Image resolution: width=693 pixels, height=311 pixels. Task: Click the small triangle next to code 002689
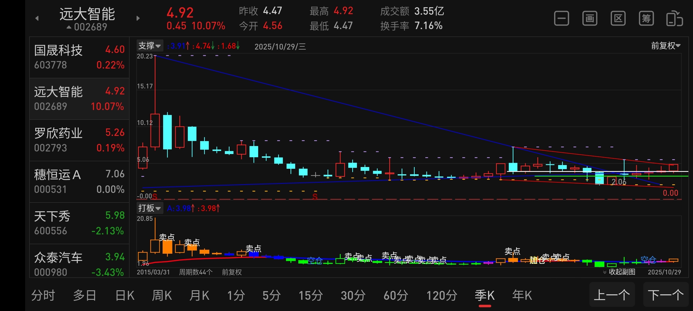click(x=69, y=27)
